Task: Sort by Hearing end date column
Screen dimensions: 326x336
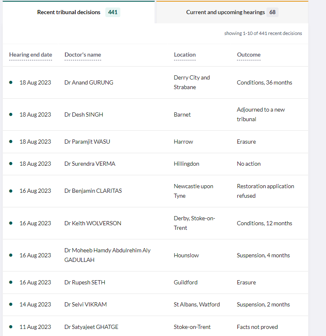Action: 30,55
